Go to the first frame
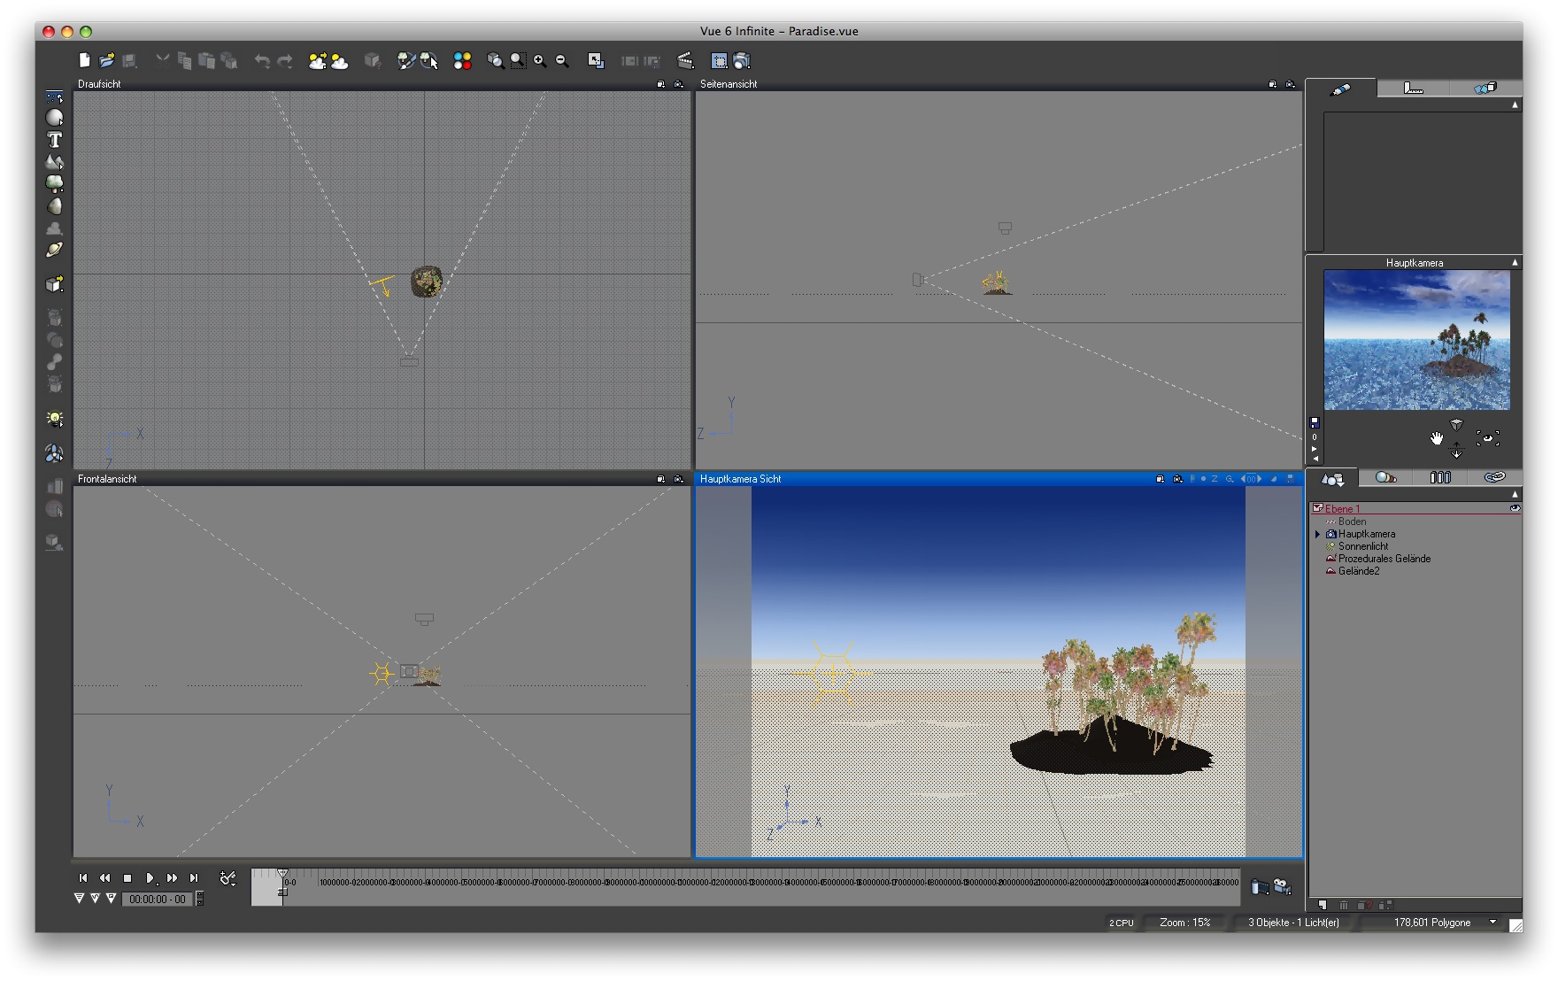This screenshot has width=1558, height=981. [x=83, y=878]
